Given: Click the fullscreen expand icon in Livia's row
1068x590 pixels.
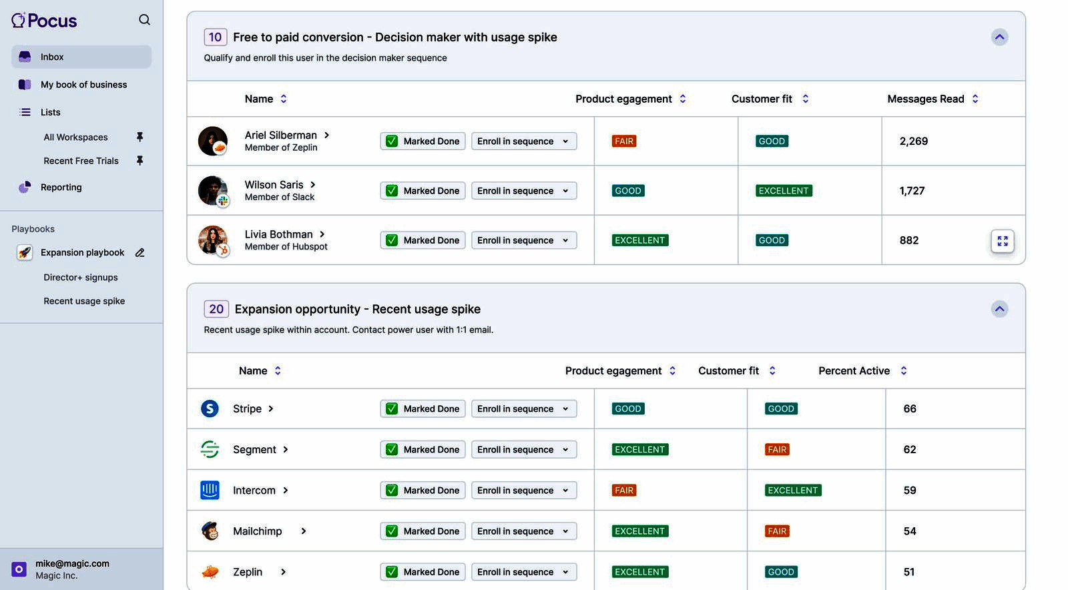Looking at the screenshot, I should 1002,241.
